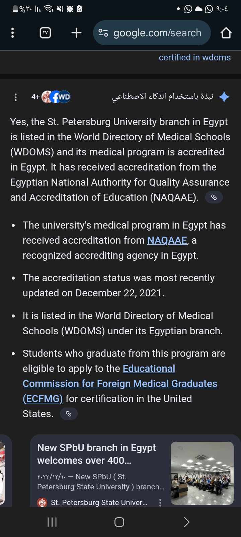This screenshot has width=241, height=537.
Task: Open the NAQAAE link
Action: click(x=167, y=240)
